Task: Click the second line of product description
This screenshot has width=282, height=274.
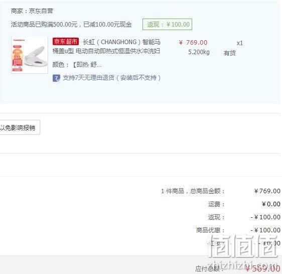Action: pyautogui.click(x=106, y=51)
